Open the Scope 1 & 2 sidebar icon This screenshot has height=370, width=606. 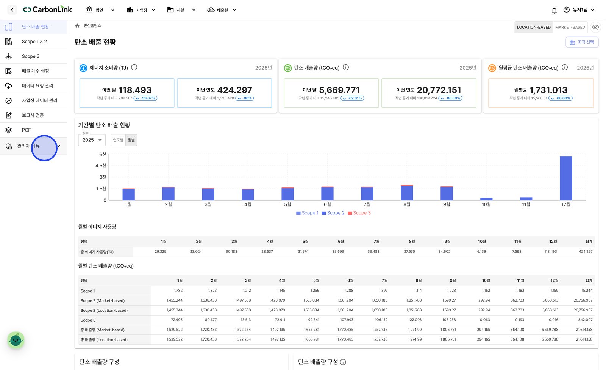tap(8, 42)
